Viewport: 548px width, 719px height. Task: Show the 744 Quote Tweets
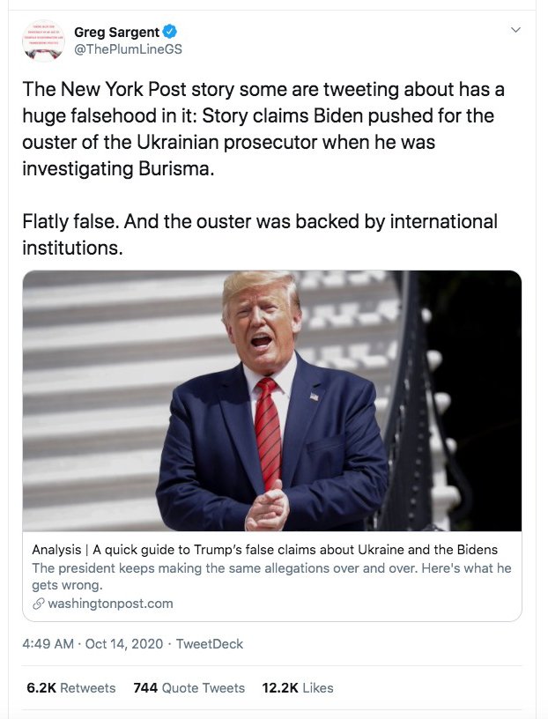pos(189,687)
